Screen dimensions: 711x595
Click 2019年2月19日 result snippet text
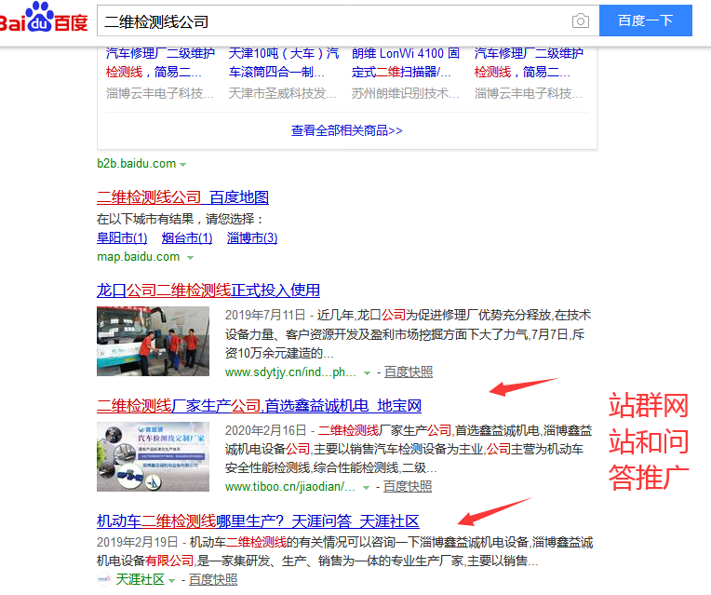coord(344,551)
